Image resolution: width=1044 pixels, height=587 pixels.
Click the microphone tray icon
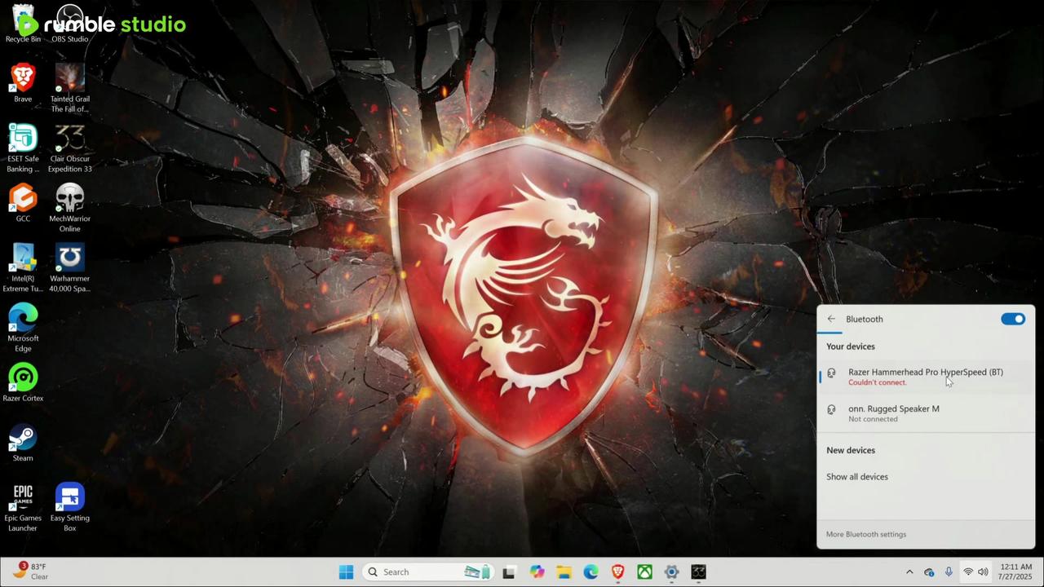point(949,572)
